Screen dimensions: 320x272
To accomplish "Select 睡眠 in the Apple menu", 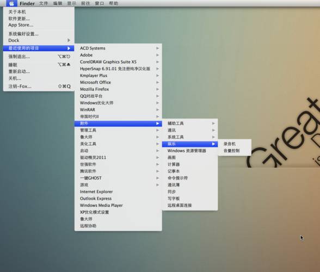I will 39,65.
